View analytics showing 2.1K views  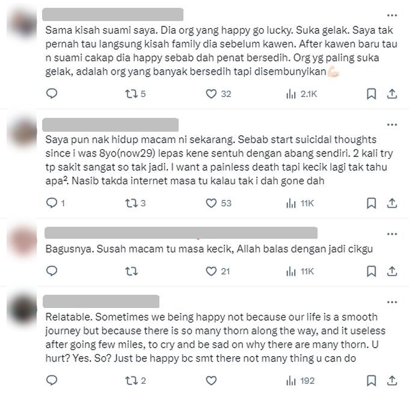(301, 94)
